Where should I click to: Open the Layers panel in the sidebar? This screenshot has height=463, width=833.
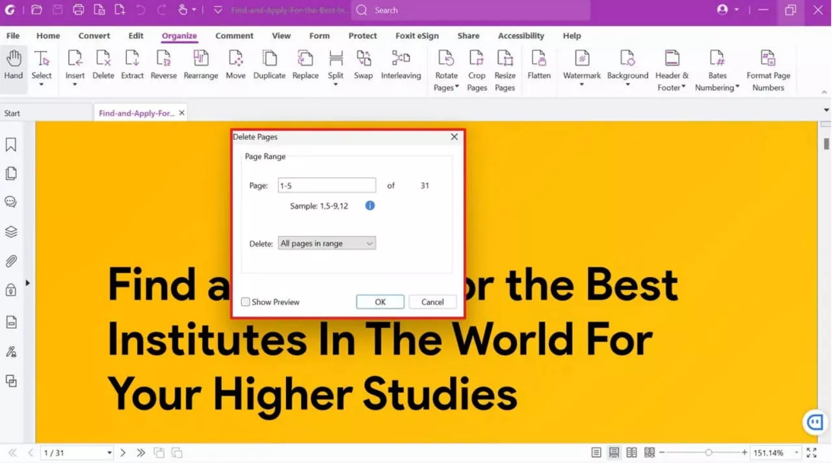(x=10, y=231)
